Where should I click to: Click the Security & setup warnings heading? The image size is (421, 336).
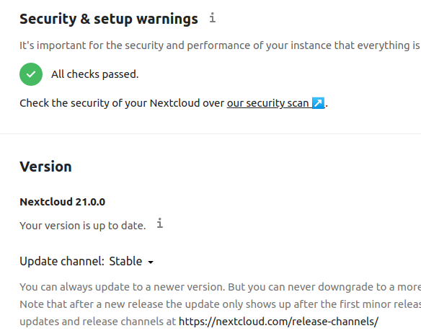[x=109, y=19]
